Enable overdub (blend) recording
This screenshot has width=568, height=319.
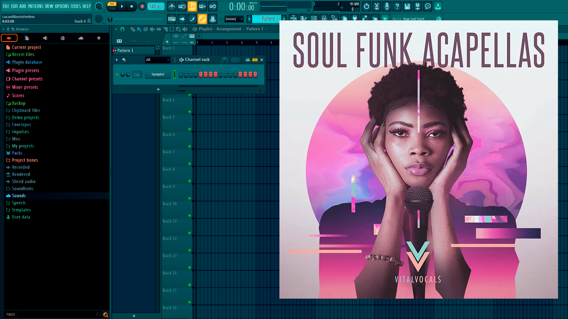click(203, 6)
